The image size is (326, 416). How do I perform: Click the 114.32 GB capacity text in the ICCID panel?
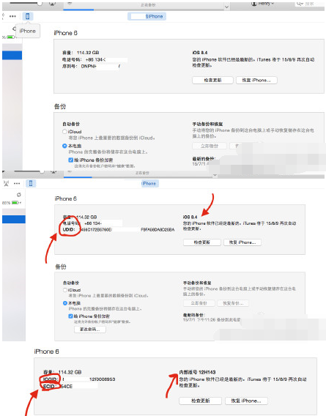click(x=70, y=372)
